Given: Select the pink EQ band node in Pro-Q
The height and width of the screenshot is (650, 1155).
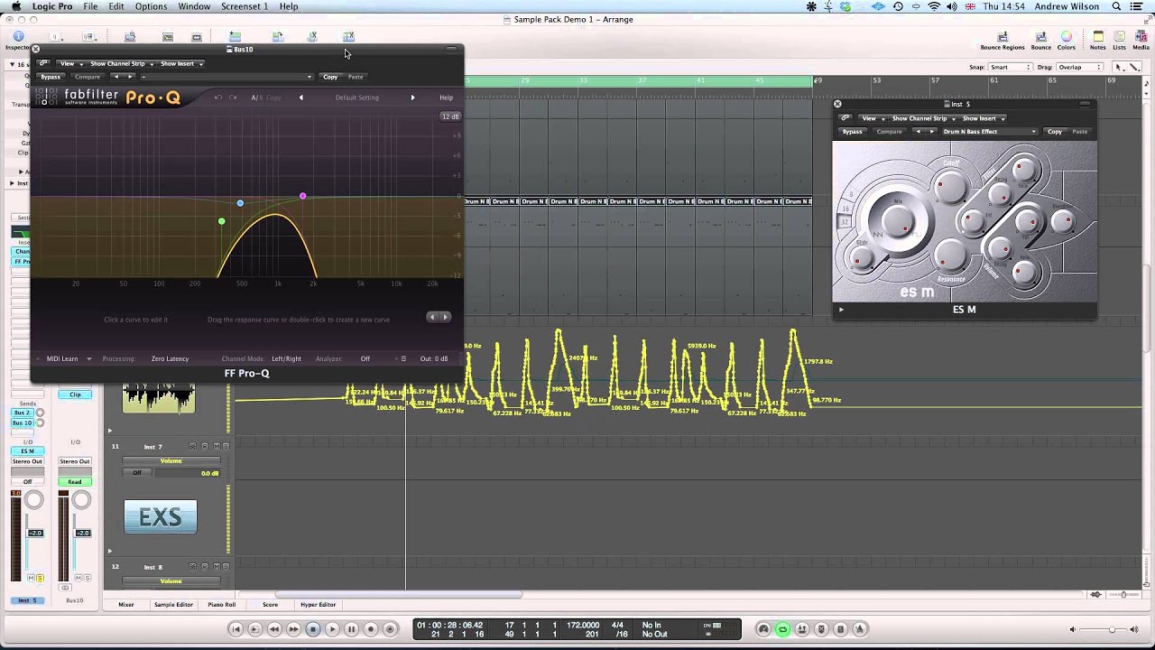Looking at the screenshot, I should click(x=303, y=196).
